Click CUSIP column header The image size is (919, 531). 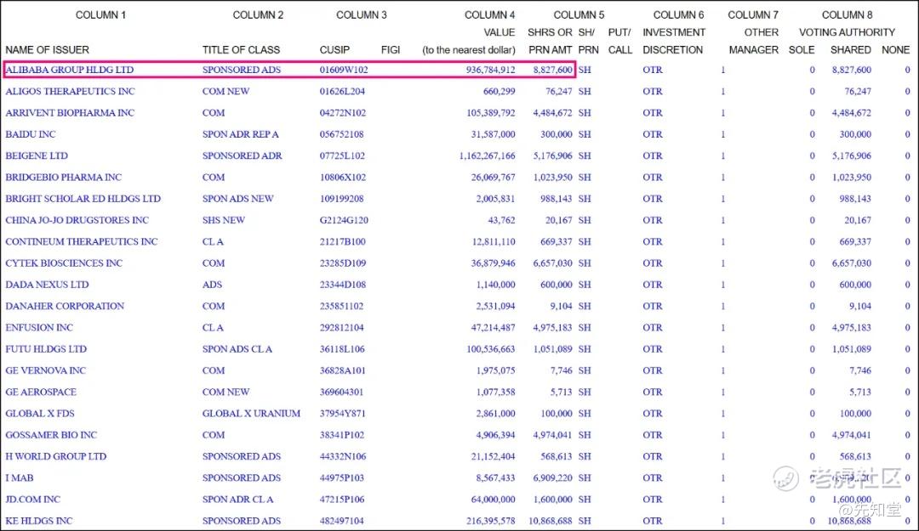pyautogui.click(x=334, y=50)
